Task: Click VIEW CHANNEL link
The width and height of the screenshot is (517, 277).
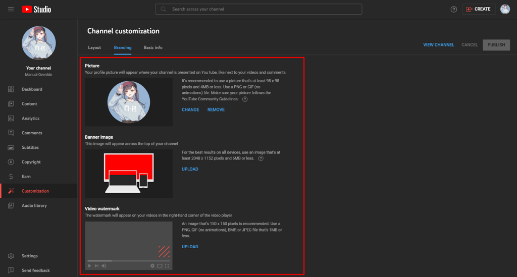Action: point(439,45)
